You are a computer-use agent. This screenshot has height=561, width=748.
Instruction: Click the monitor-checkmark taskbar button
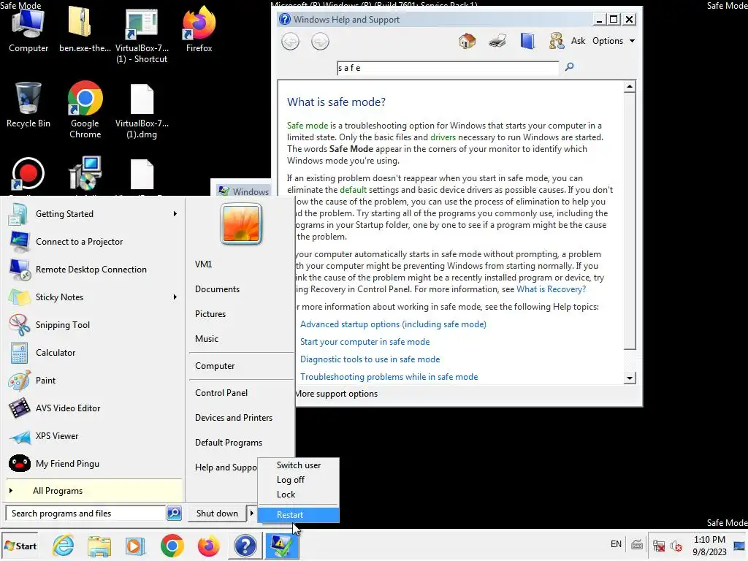click(x=281, y=546)
